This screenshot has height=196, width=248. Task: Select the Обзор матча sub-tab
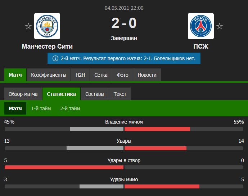click(x=23, y=94)
